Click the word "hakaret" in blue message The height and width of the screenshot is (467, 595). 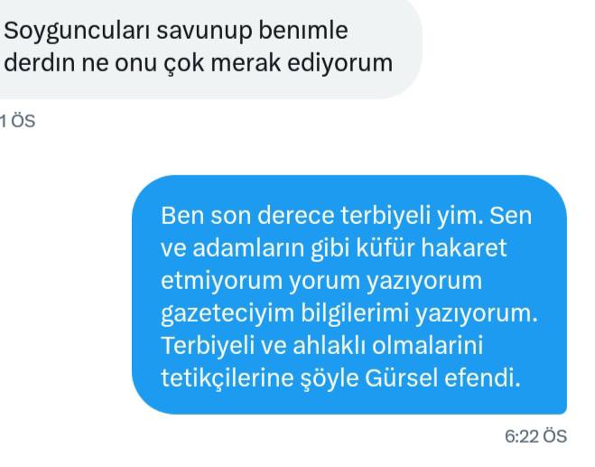point(464,248)
